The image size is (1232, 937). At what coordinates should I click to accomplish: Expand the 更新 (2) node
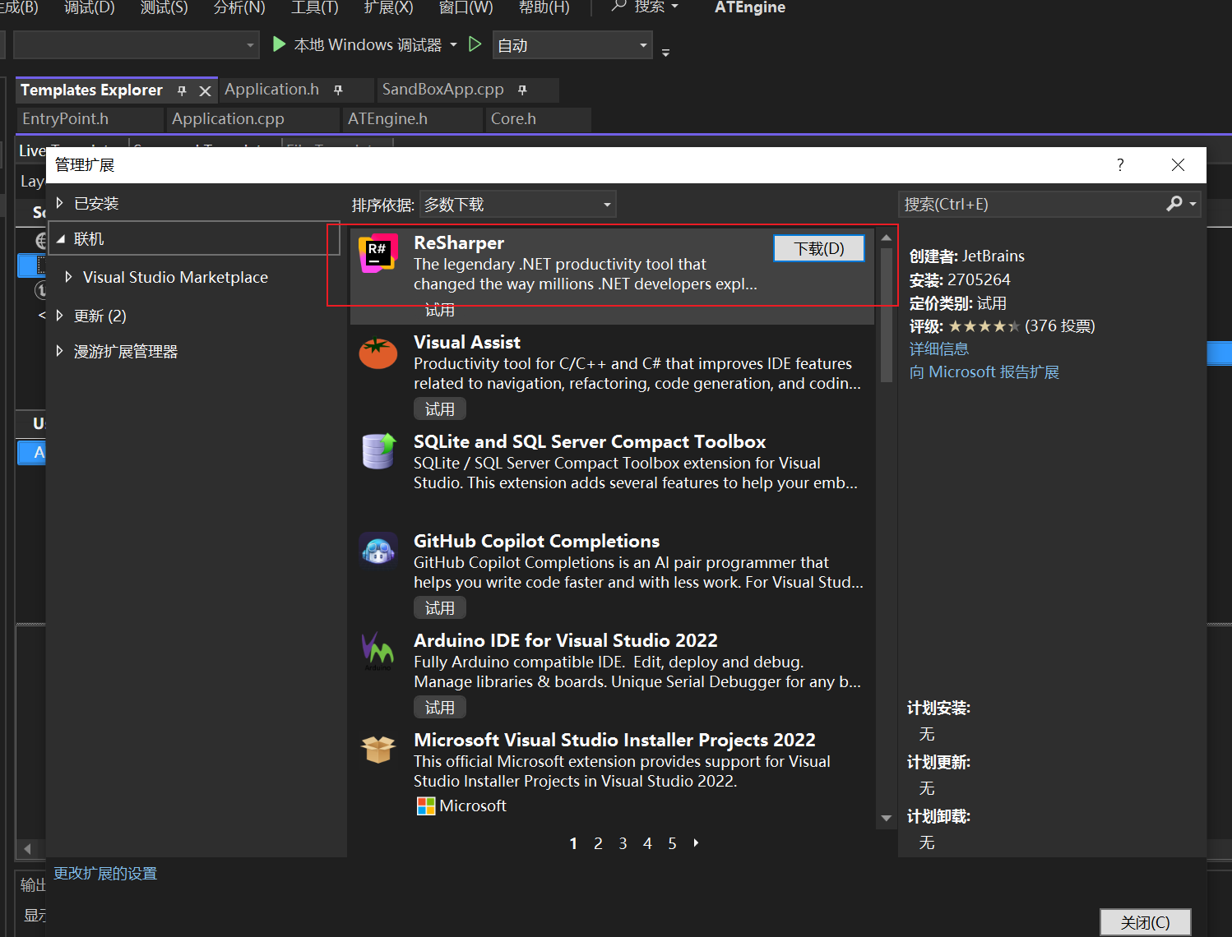59,316
